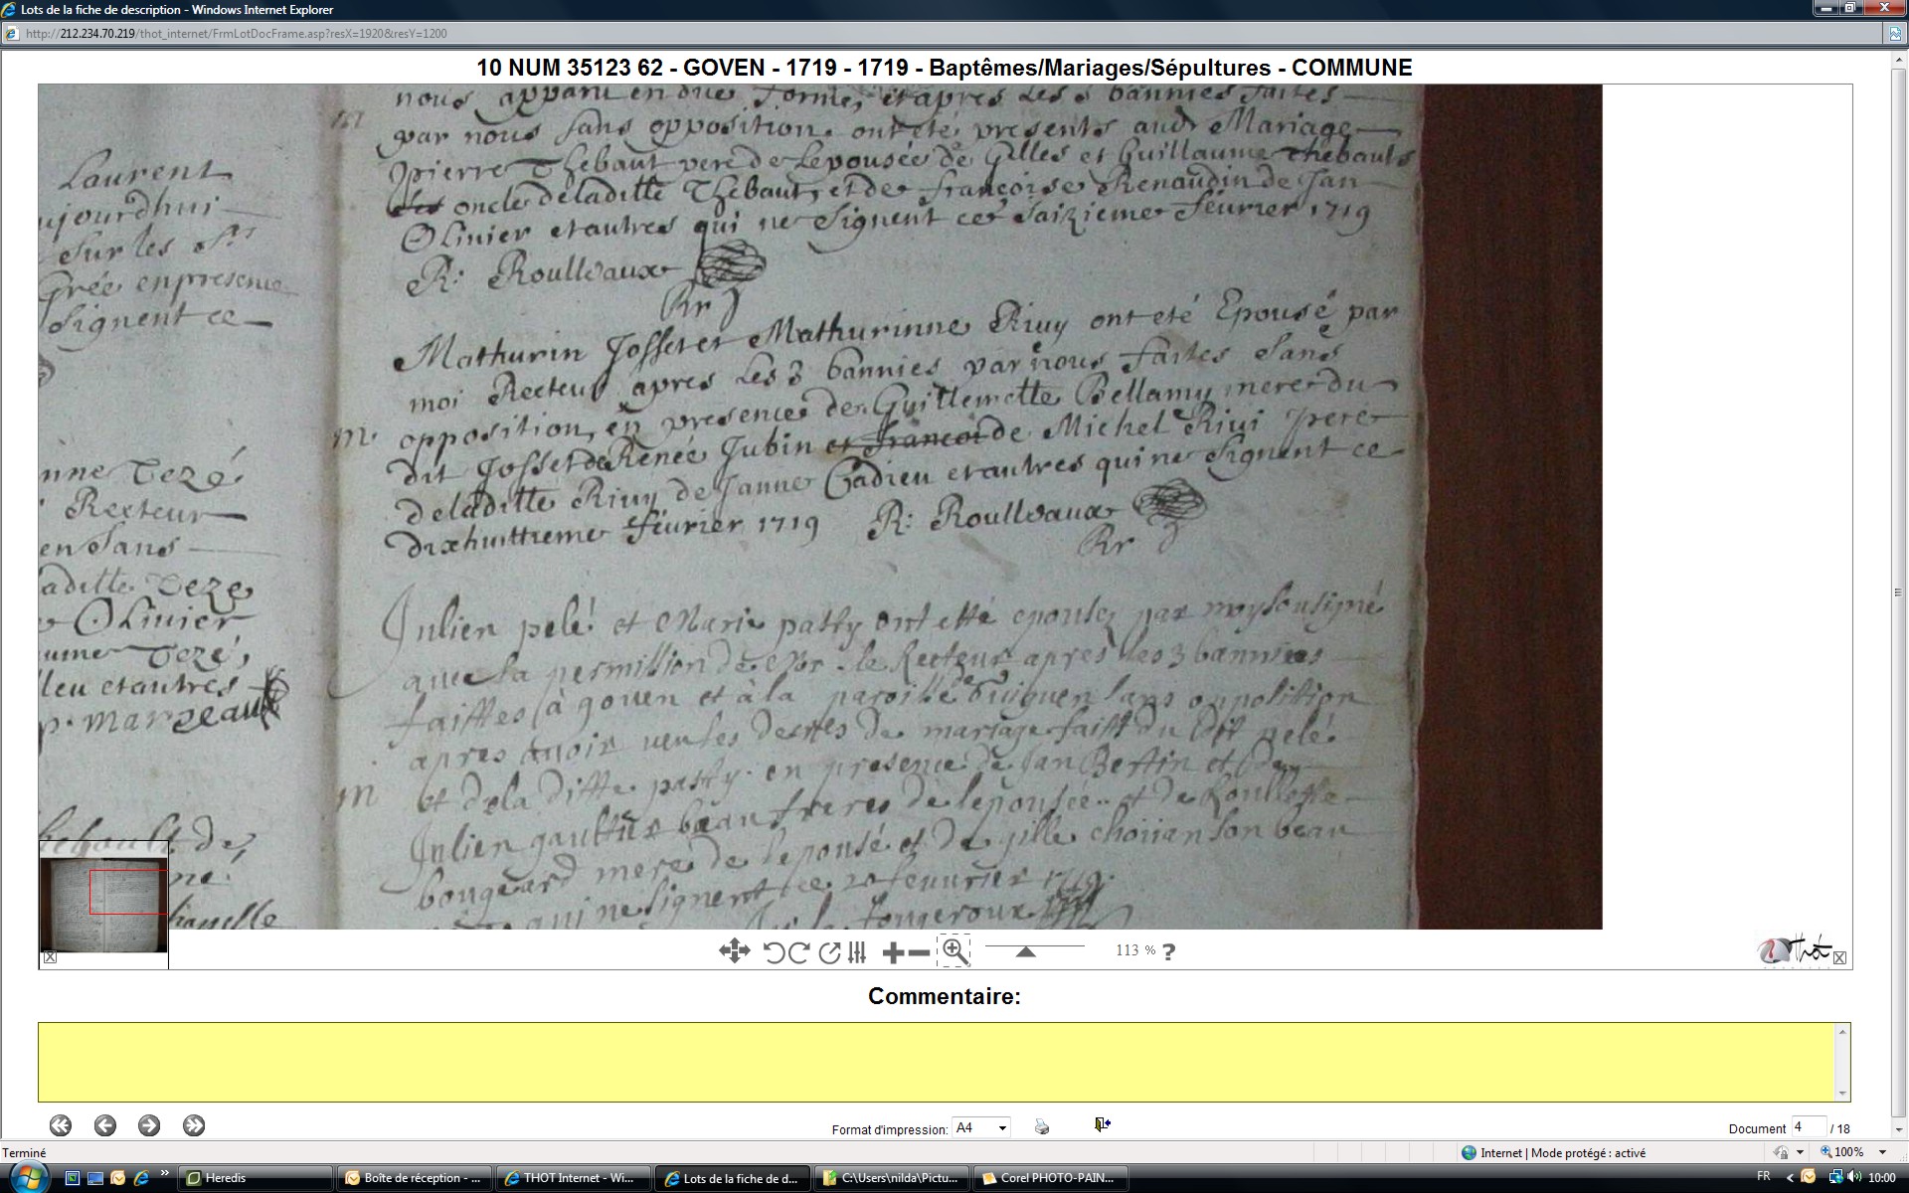Activate the magnifier zoom-area tool

click(x=954, y=950)
